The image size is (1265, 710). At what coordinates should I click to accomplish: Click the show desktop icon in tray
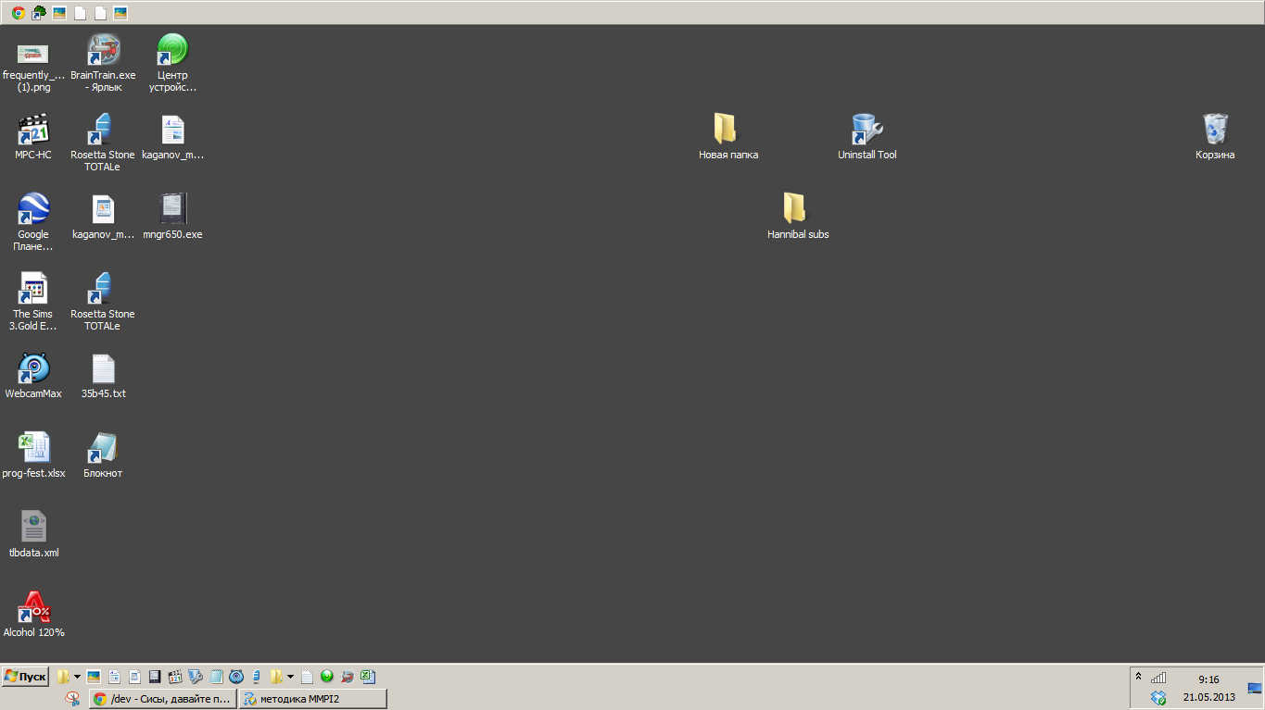tap(1255, 688)
